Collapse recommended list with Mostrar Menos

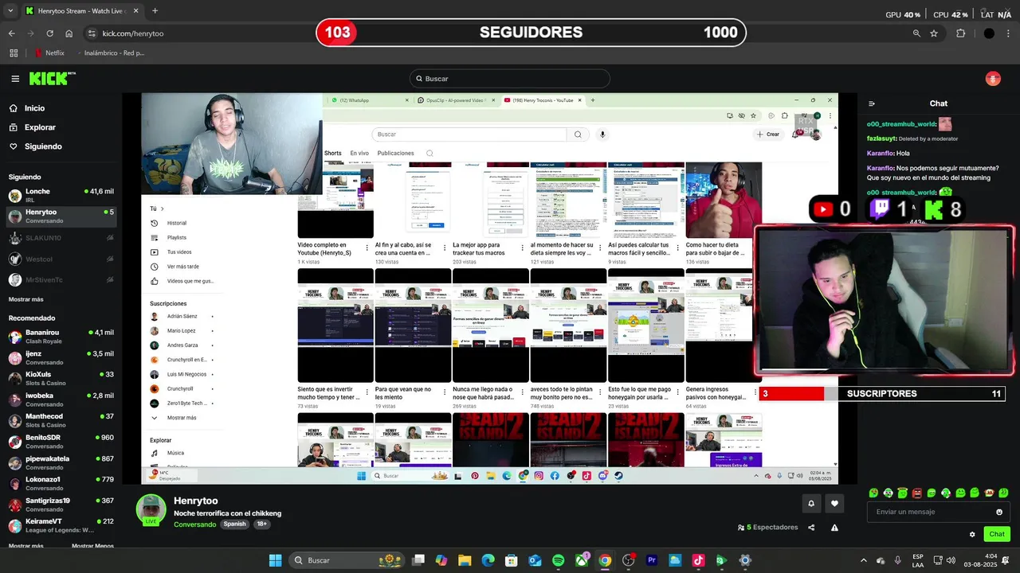pos(92,546)
